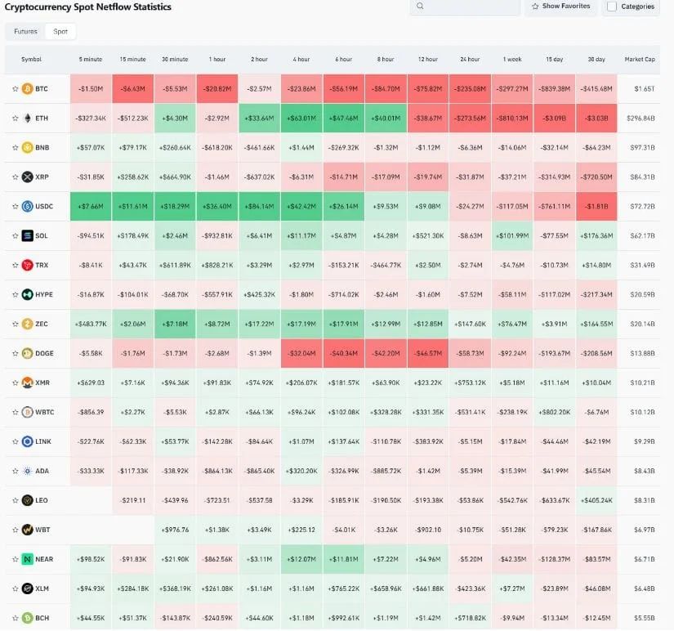Click SOL 1 week value +$101.99M
The width and height of the screenshot is (674, 631).
click(x=512, y=235)
